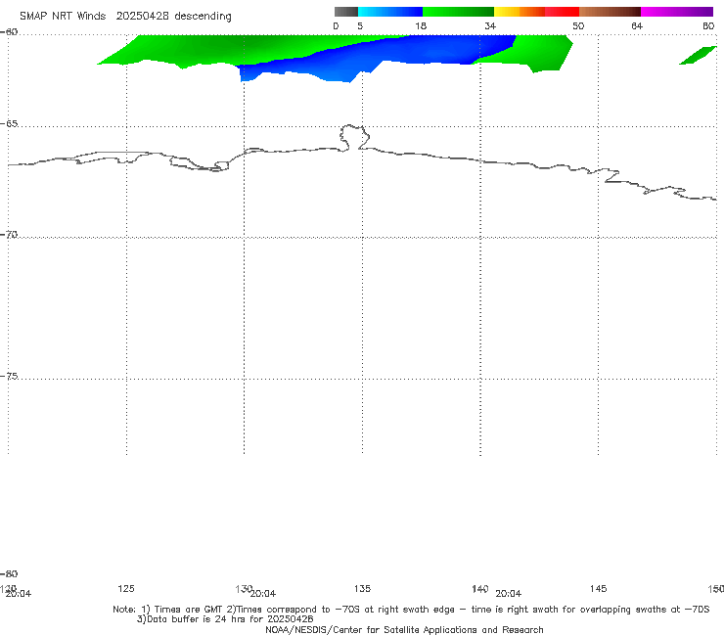Viewport: 724px width, 636px height.
Task: Click the color bar label 18
Action: [421, 25]
